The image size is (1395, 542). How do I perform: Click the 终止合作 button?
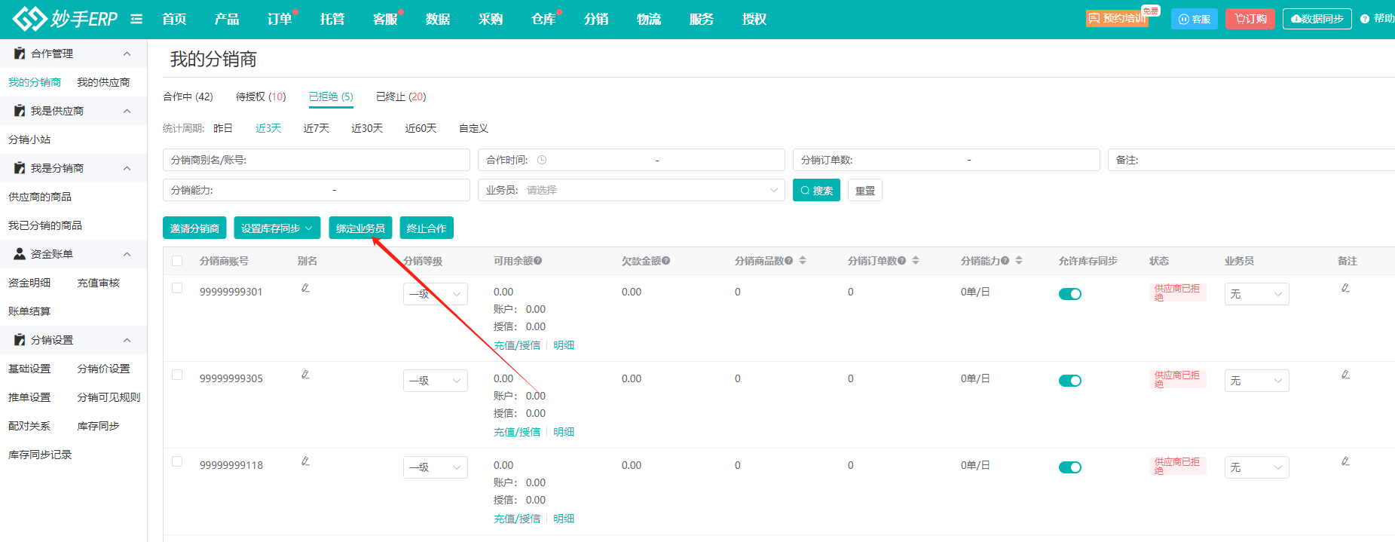pyautogui.click(x=427, y=228)
